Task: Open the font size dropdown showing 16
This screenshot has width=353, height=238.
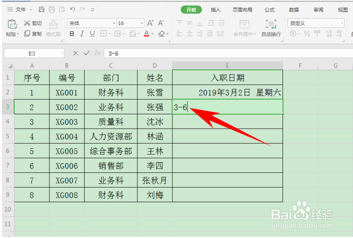Action: click(142, 23)
